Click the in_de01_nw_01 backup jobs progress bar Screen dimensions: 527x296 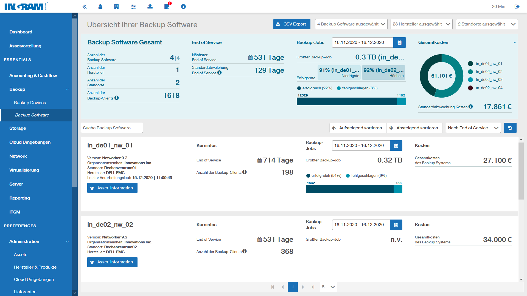tap(354, 189)
